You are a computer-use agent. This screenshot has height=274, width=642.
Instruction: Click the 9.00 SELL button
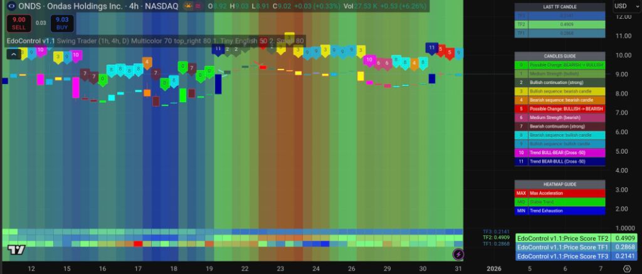18,23
